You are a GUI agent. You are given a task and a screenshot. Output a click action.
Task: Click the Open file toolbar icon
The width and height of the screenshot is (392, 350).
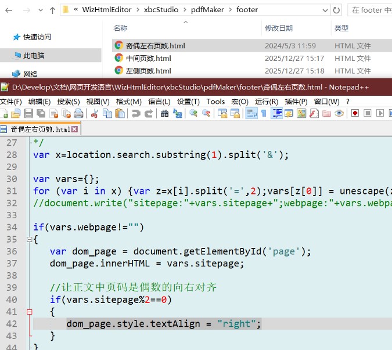click(x=16, y=113)
